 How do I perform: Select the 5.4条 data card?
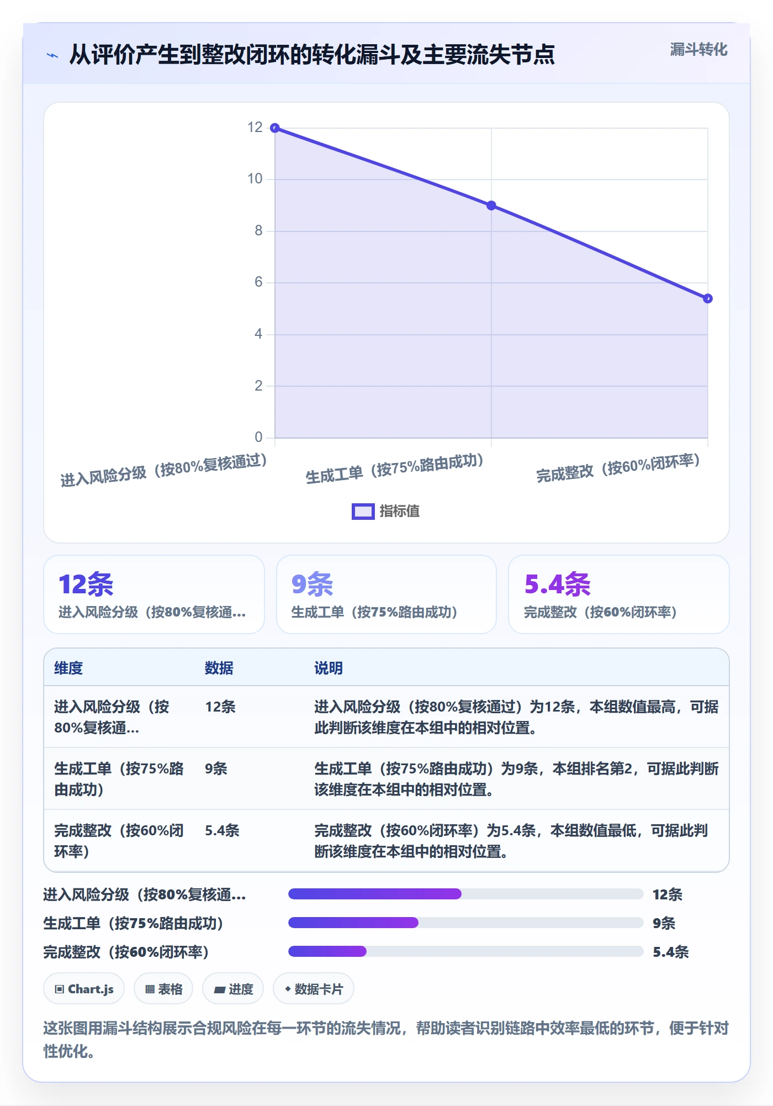pos(619,594)
